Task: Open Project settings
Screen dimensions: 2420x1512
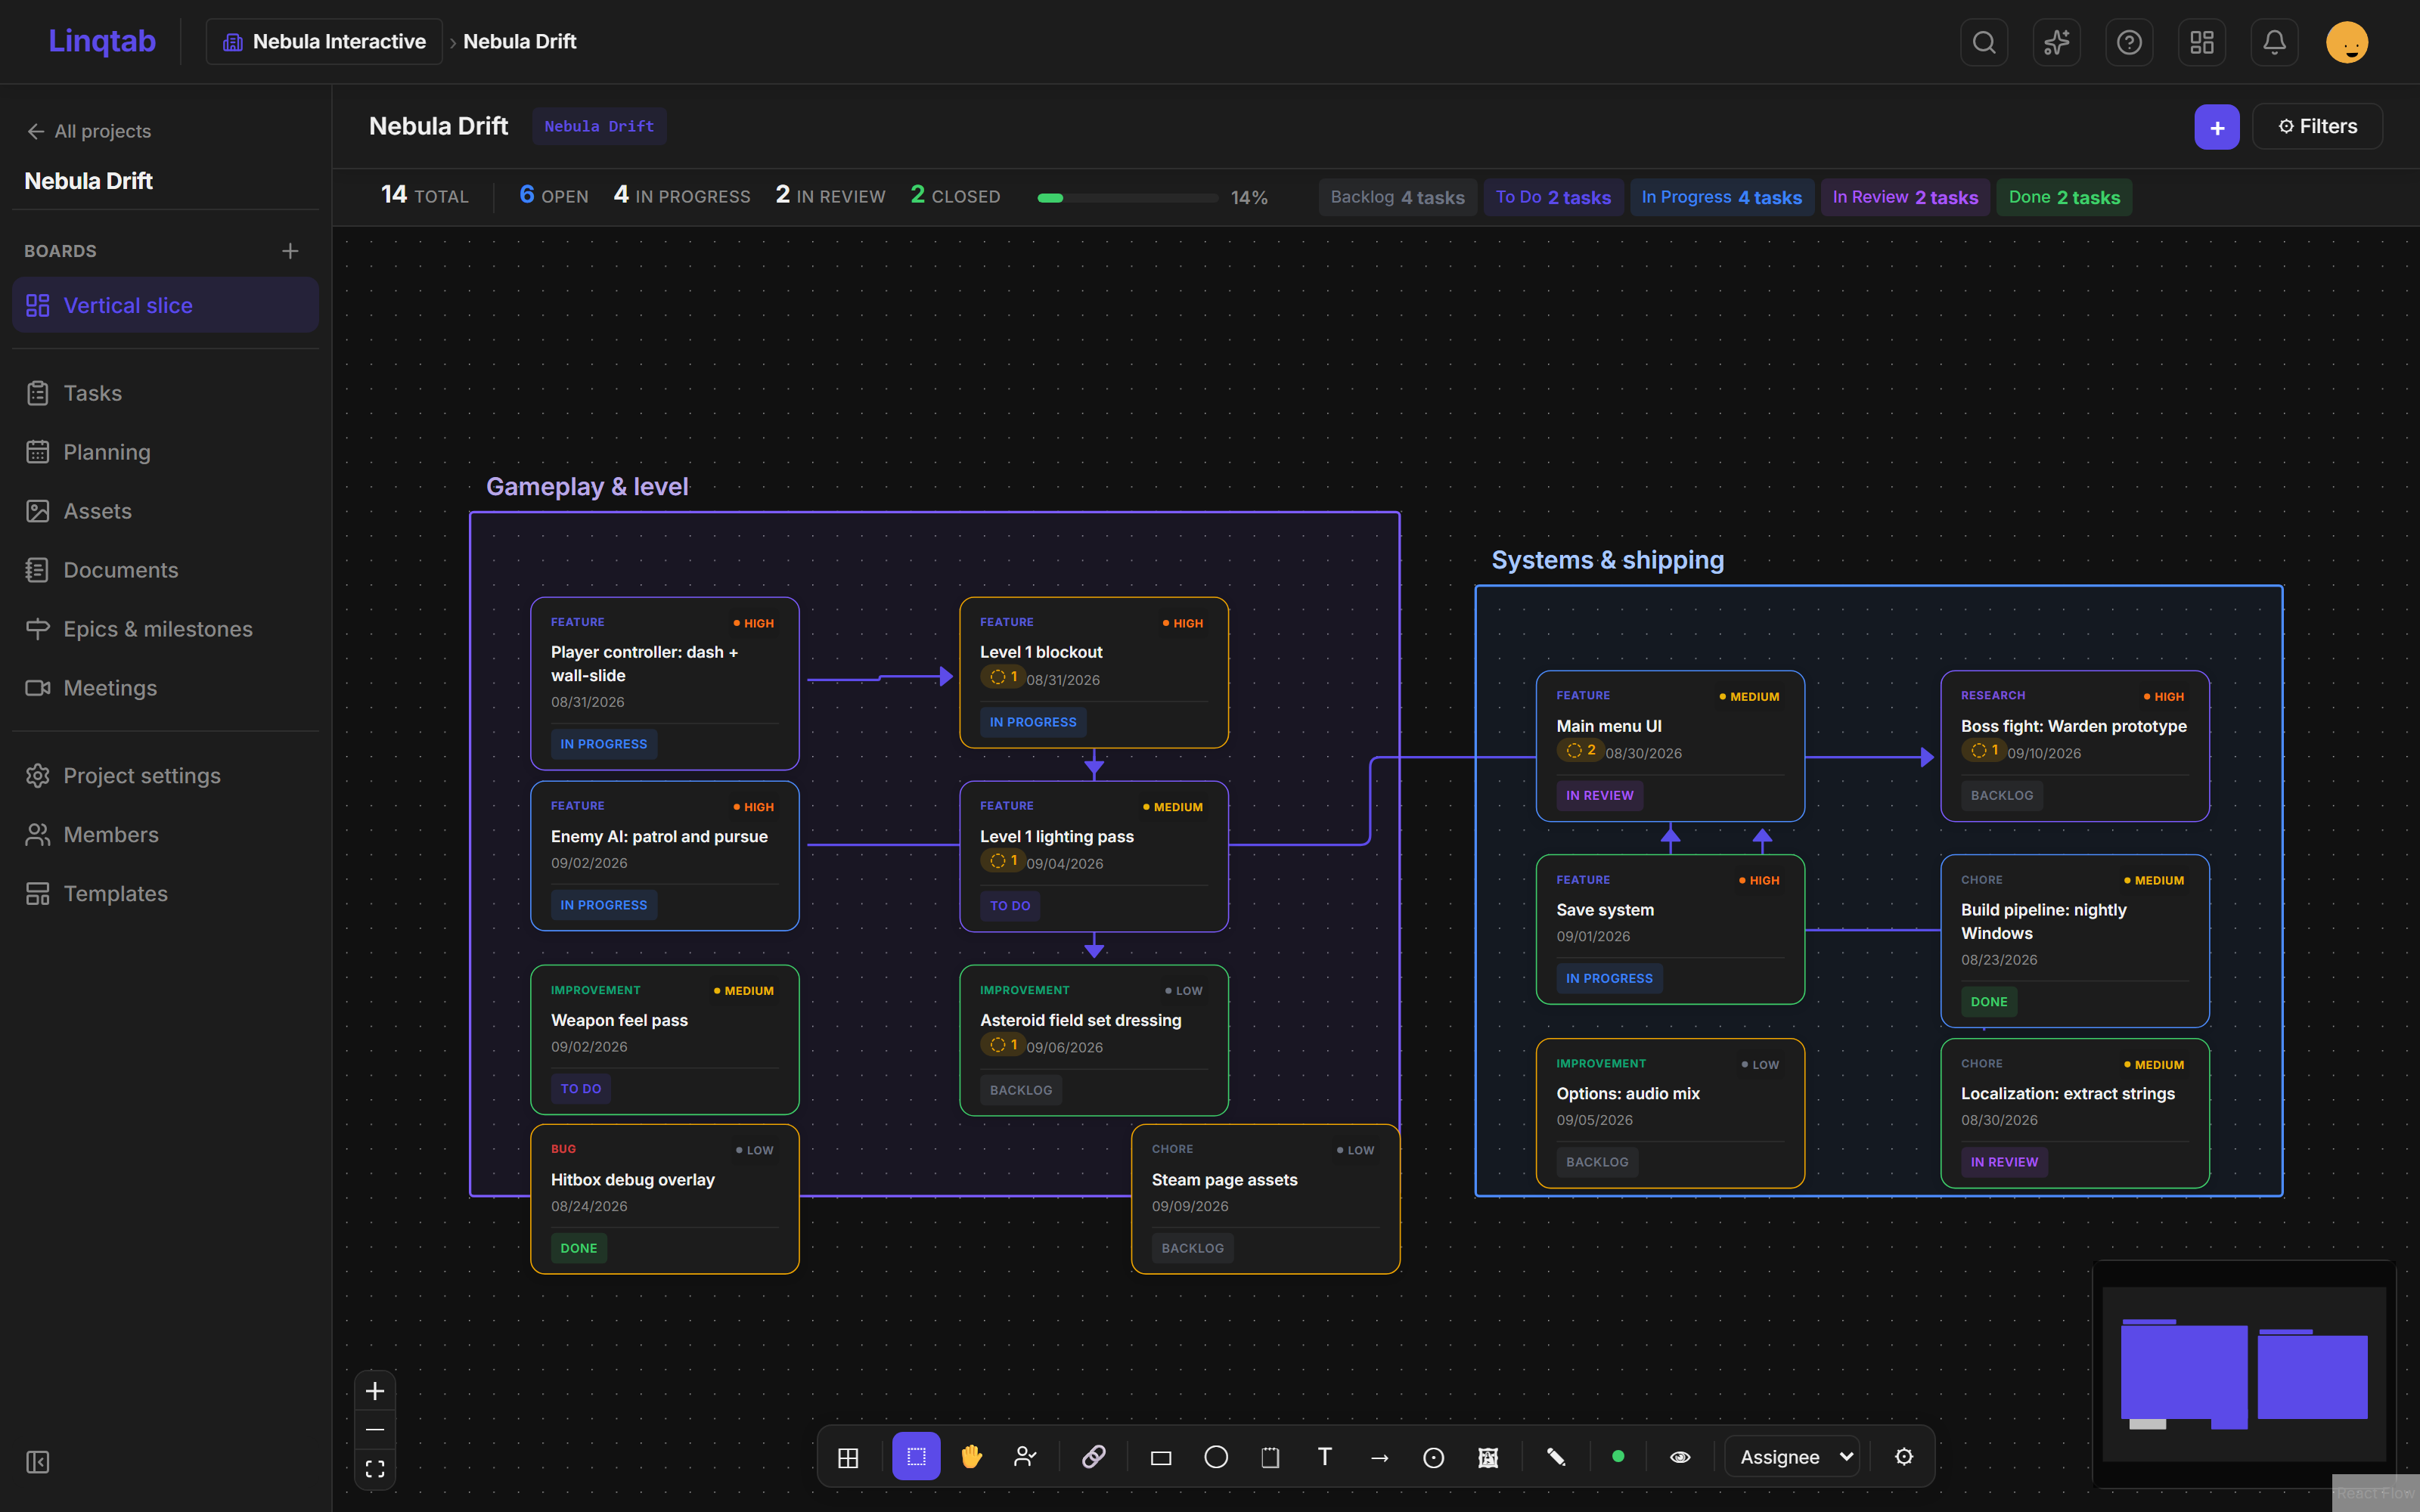Action: point(165,776)
